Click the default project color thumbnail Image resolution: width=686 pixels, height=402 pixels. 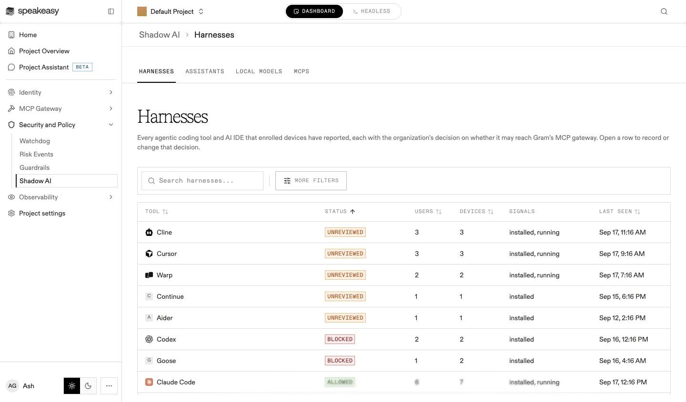(142, 11)
